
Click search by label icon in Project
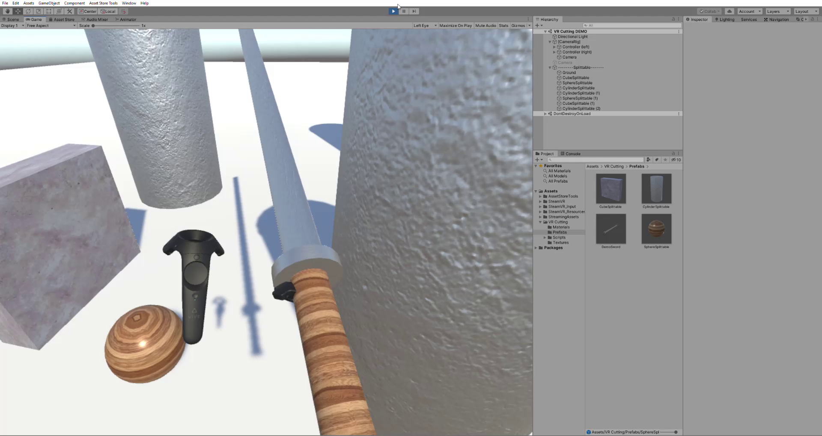pos(657,159)
